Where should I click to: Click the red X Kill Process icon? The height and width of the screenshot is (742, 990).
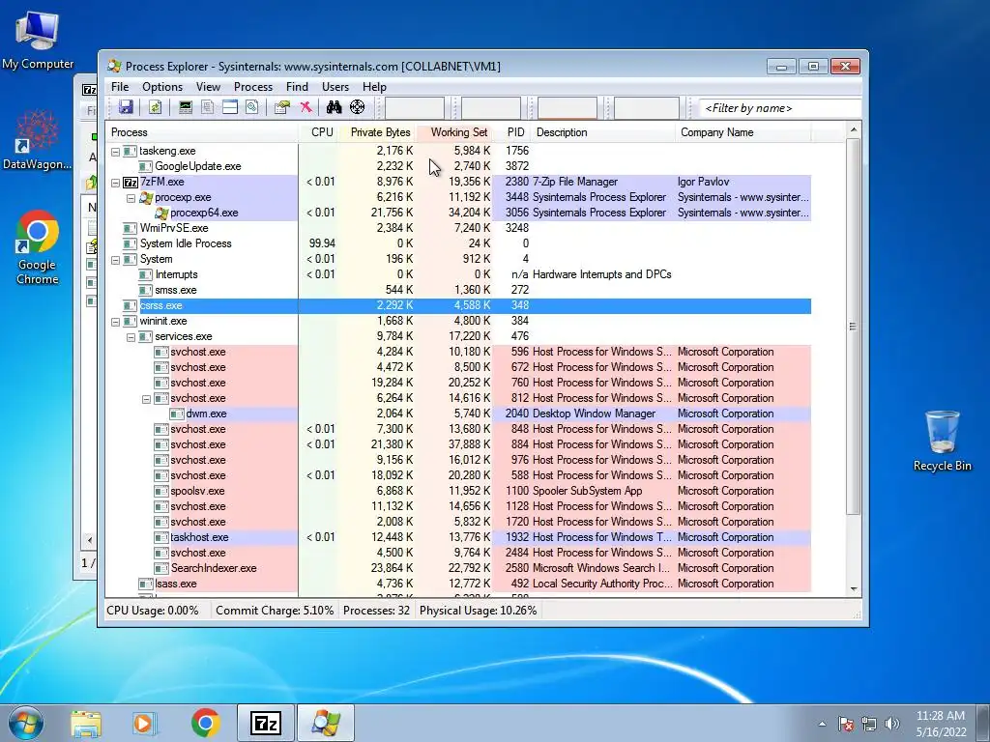point(306,107)
